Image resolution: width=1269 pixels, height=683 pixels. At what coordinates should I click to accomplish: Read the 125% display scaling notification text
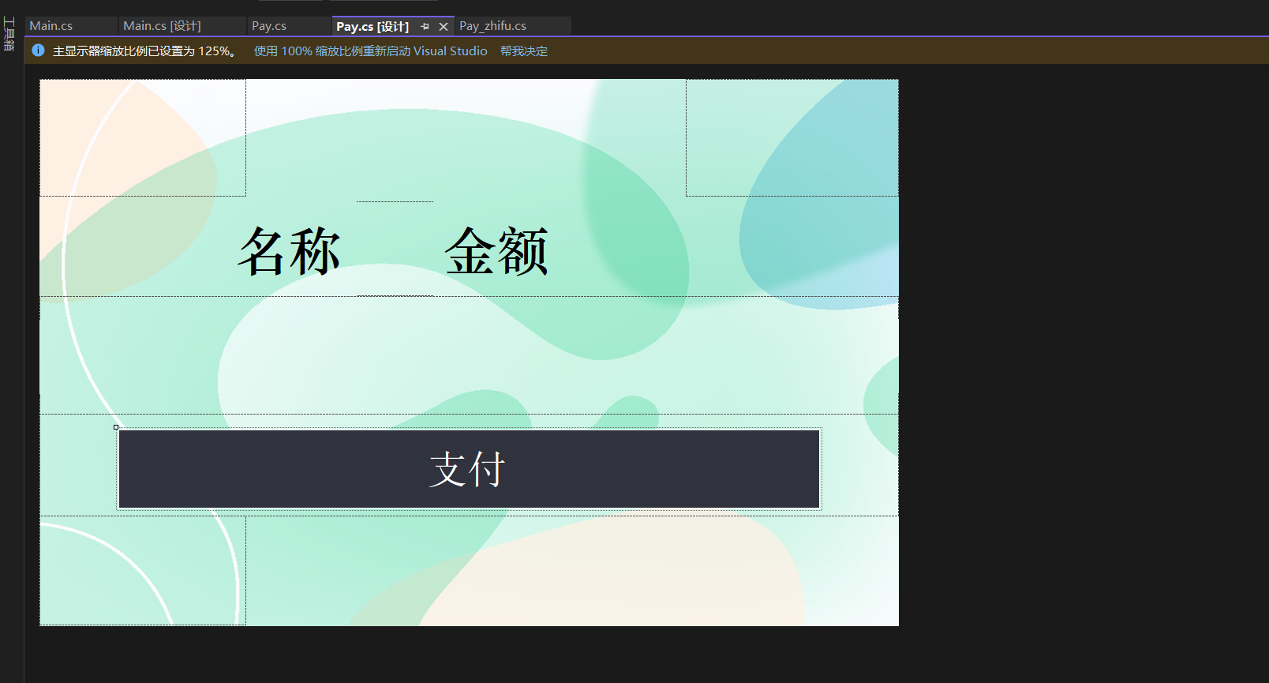[144, 51]
